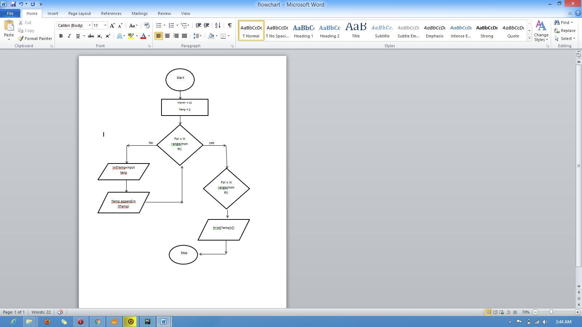The width and height of the screenshot is (582, 327).
Task: Click the Clear Formatting icon
Action: coord(147,25)
